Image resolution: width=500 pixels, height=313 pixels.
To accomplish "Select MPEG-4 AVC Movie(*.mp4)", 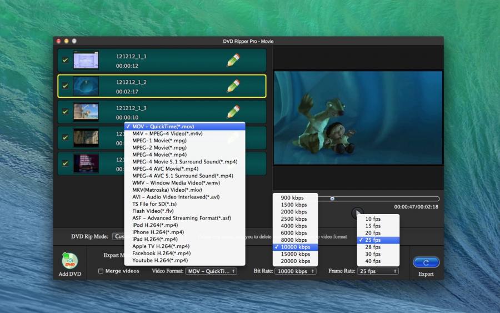I will 184,169.
